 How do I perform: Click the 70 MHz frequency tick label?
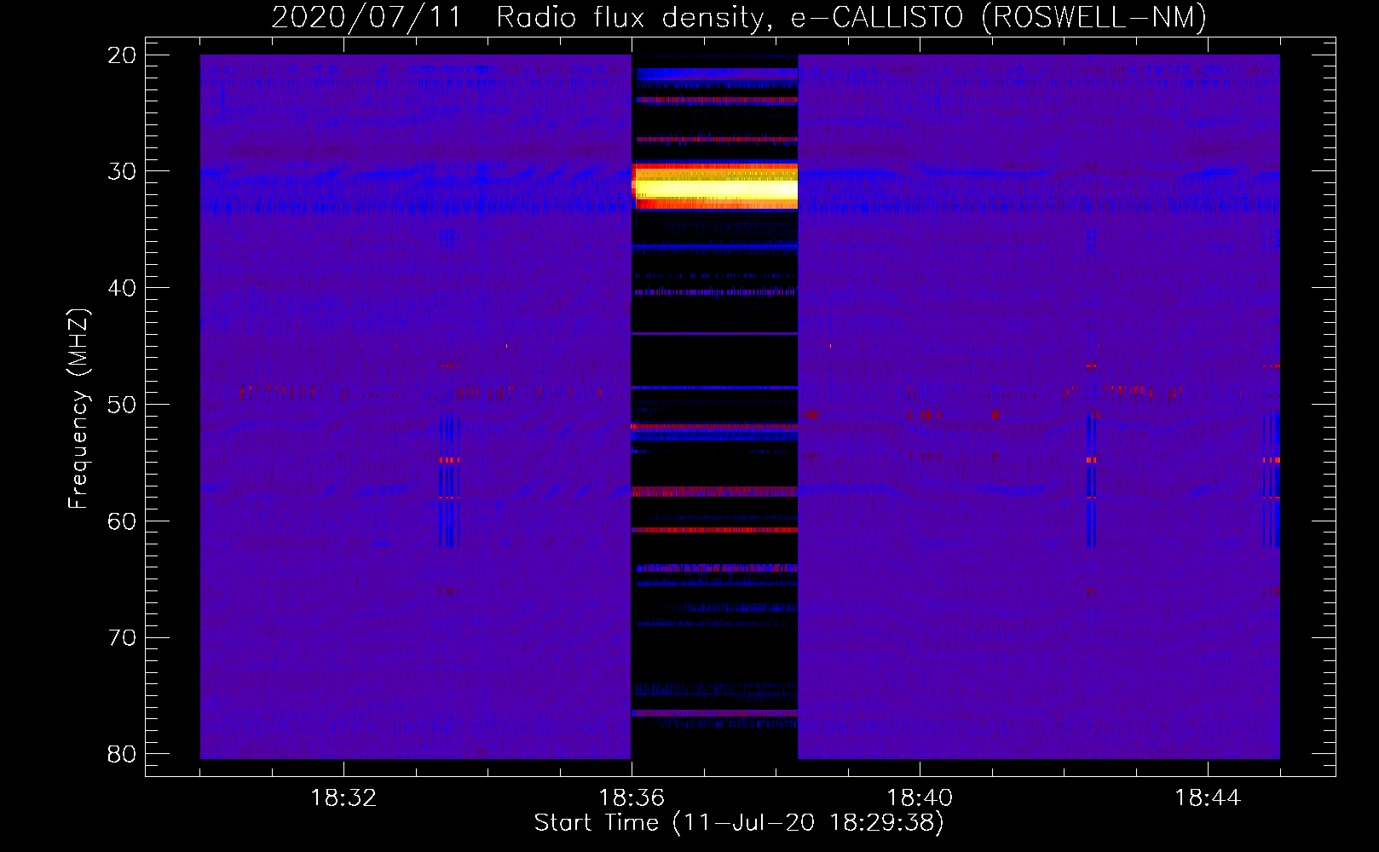[122, 638]
